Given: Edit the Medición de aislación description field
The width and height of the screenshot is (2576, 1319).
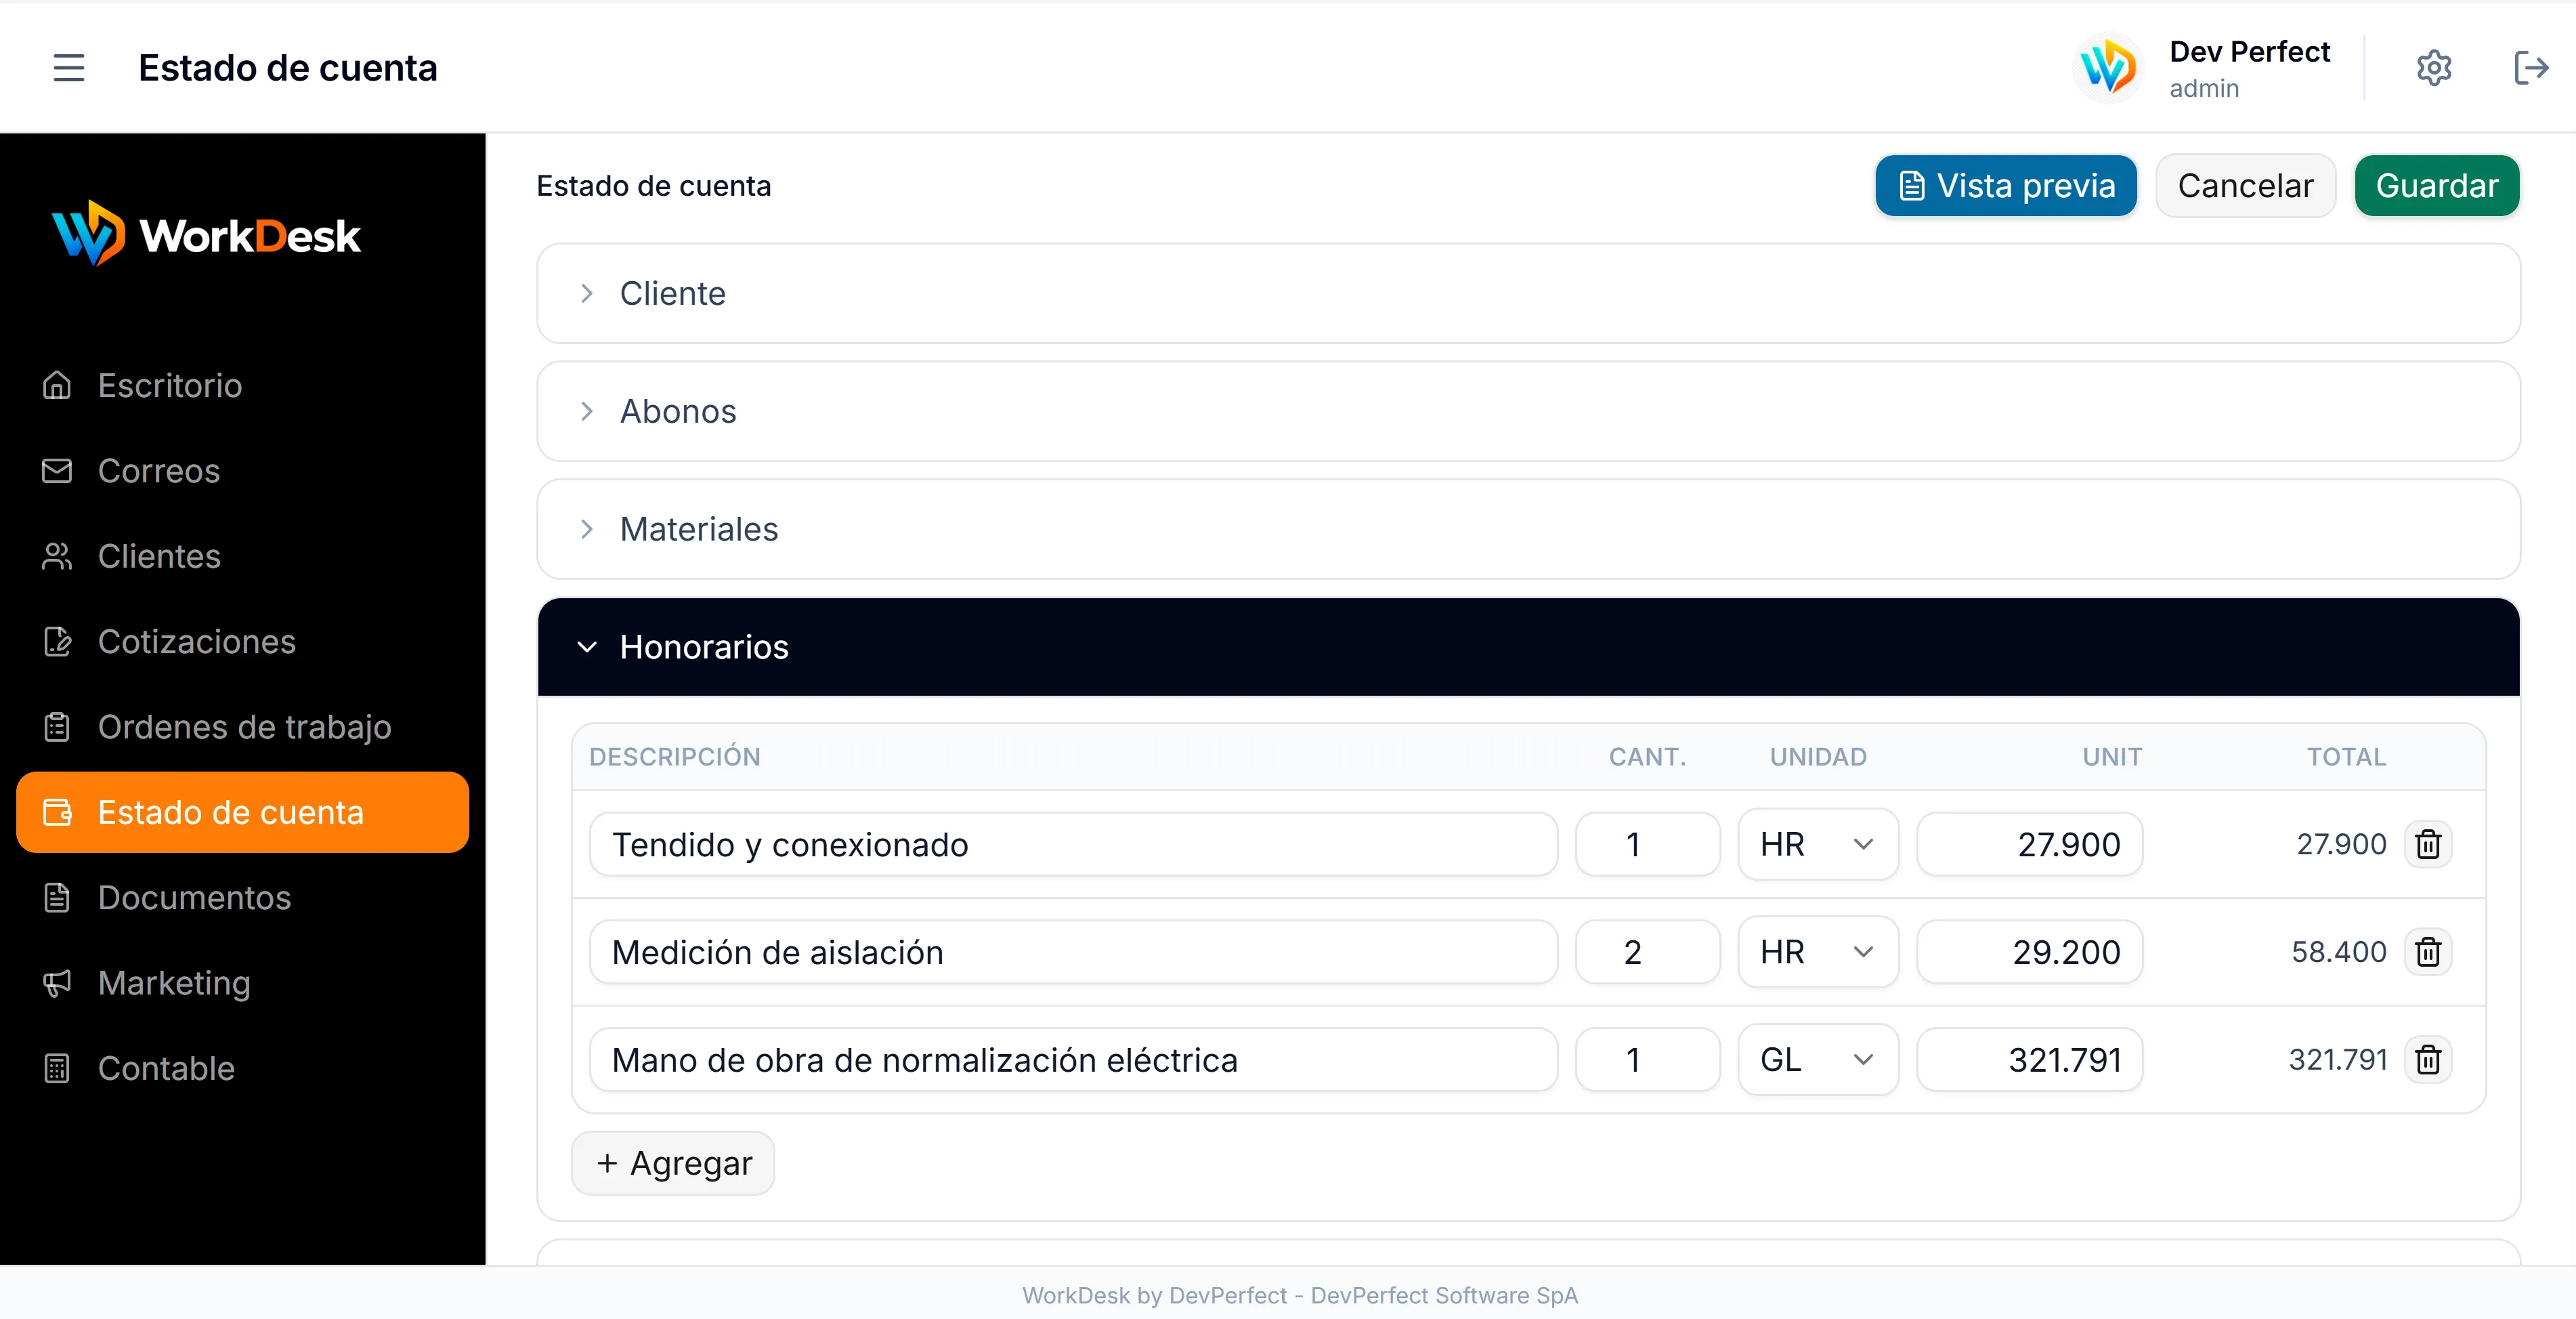Looking at the screenshot, I should coord(1073,952).
